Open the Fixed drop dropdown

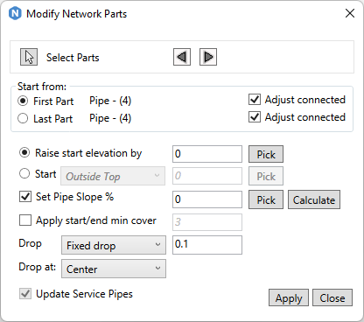[x=114, y=245]
